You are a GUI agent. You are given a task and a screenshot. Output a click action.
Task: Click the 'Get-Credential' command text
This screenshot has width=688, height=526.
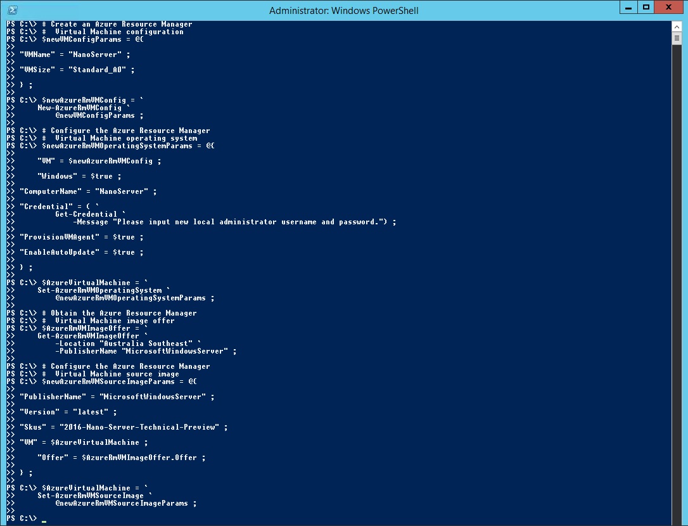tap(86, 214)
